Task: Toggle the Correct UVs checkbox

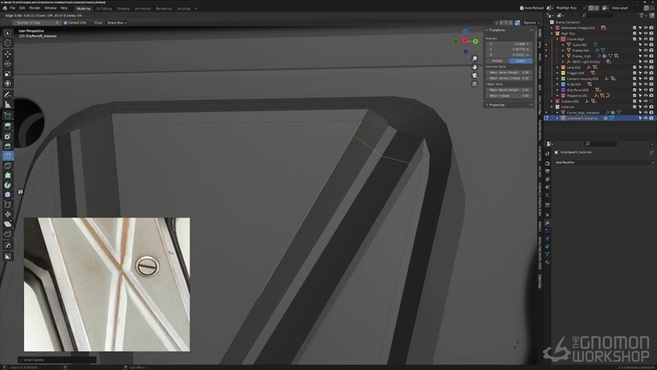Action: 66,22
